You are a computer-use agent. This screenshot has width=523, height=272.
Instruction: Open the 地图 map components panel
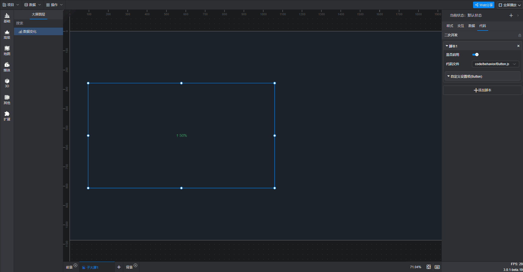(x=7, y=51)
